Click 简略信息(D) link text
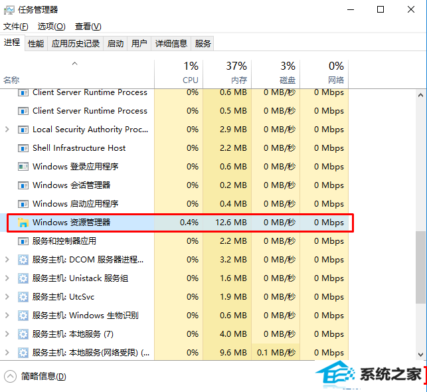Viewport: 427px width, 392px height. click(x=44, y=377)
